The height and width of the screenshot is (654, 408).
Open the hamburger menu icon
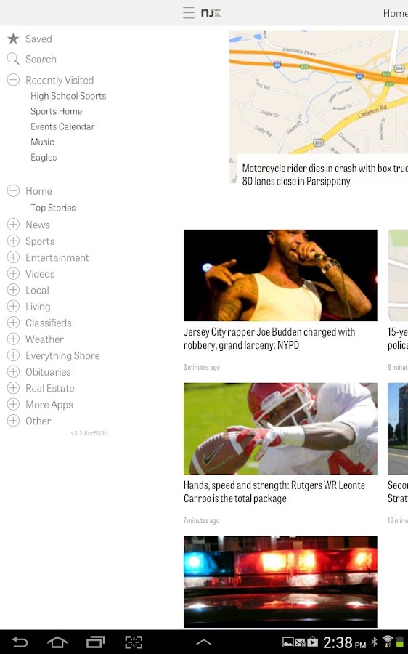coord(188,12)
